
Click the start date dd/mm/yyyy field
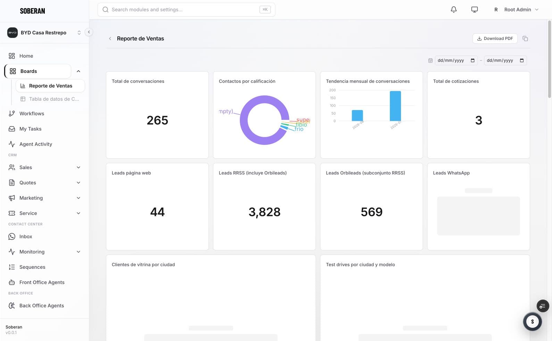coord(456,60)
